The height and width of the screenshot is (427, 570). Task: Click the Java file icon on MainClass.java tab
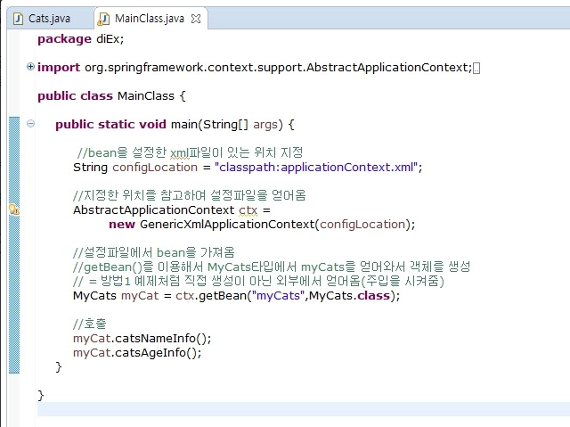(x=103, y=19)
